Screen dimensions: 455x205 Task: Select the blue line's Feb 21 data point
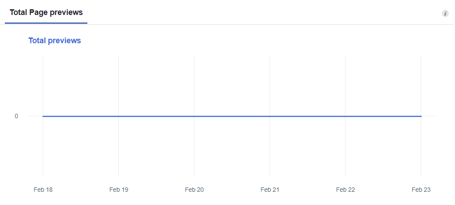270,116
